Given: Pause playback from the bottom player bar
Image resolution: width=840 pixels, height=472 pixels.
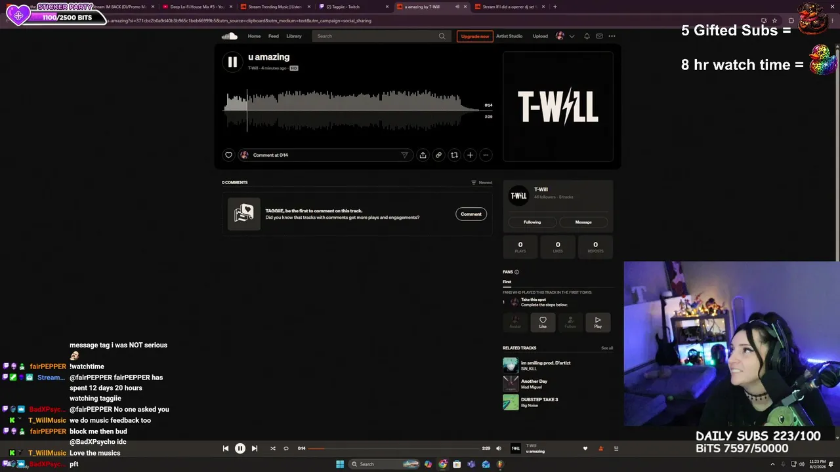Looking at the screenshot, I should [240, 448].
